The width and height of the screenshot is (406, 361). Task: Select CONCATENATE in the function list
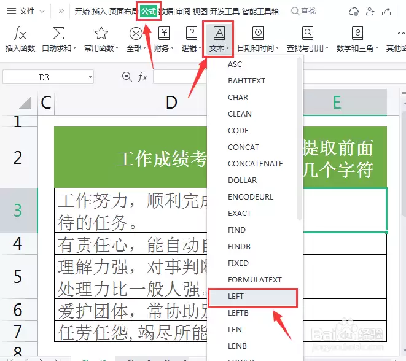[256, 164]
